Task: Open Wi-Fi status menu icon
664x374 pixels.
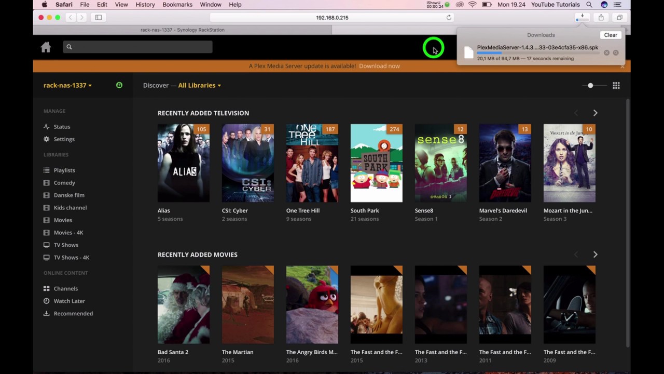Action: 472,5
